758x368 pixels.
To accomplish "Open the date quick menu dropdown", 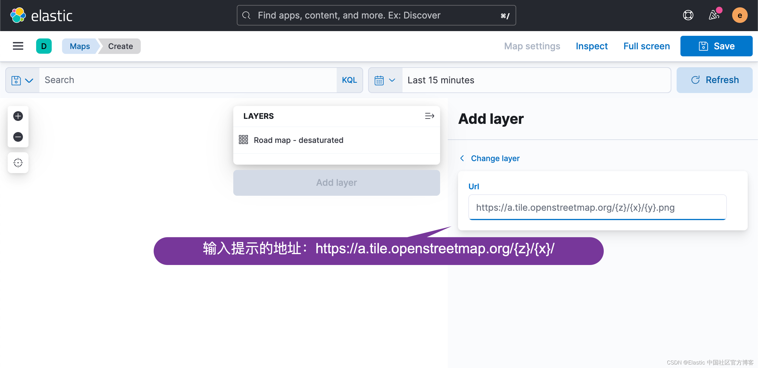I will (x=385, y=80).
